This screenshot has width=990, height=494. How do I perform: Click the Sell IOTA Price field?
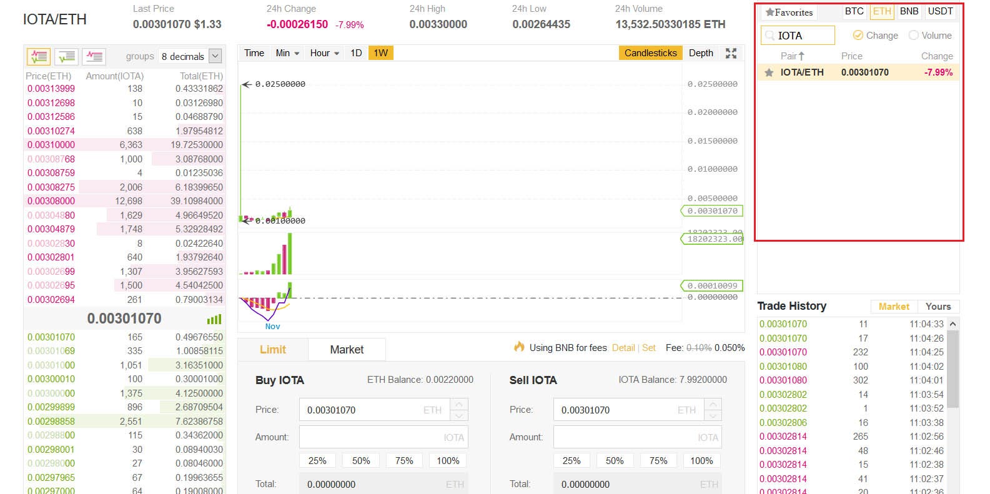pos(629,410)
